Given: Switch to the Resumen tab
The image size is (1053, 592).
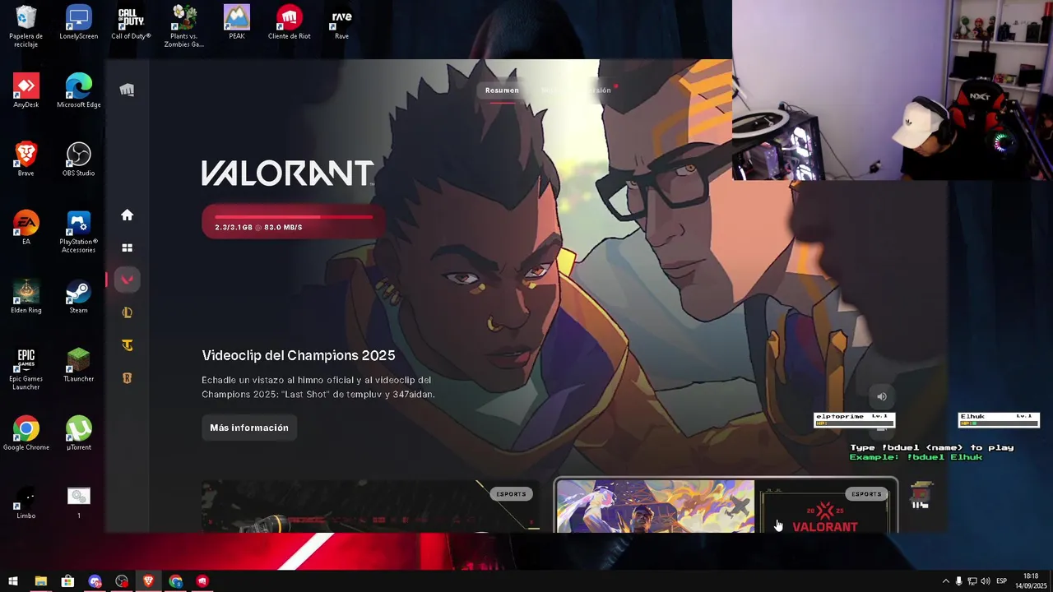Looking at the screenshot, I should click(502, 90).
